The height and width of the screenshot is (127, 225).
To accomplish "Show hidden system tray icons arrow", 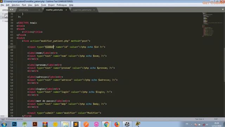I will click(192, 125).
